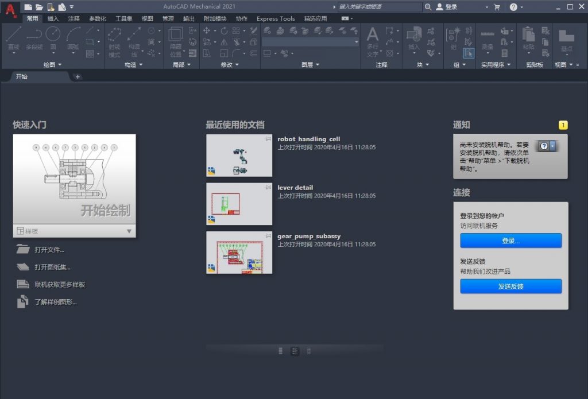588x399 pixels.
Task: Open the red AutoCAD application menu
Action: 10,10
